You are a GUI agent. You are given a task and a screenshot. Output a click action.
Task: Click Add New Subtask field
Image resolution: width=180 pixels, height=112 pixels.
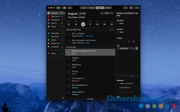(x=126, y=92)
